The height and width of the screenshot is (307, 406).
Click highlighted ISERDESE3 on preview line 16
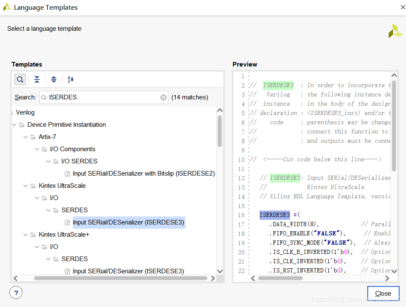pos(275,215)
